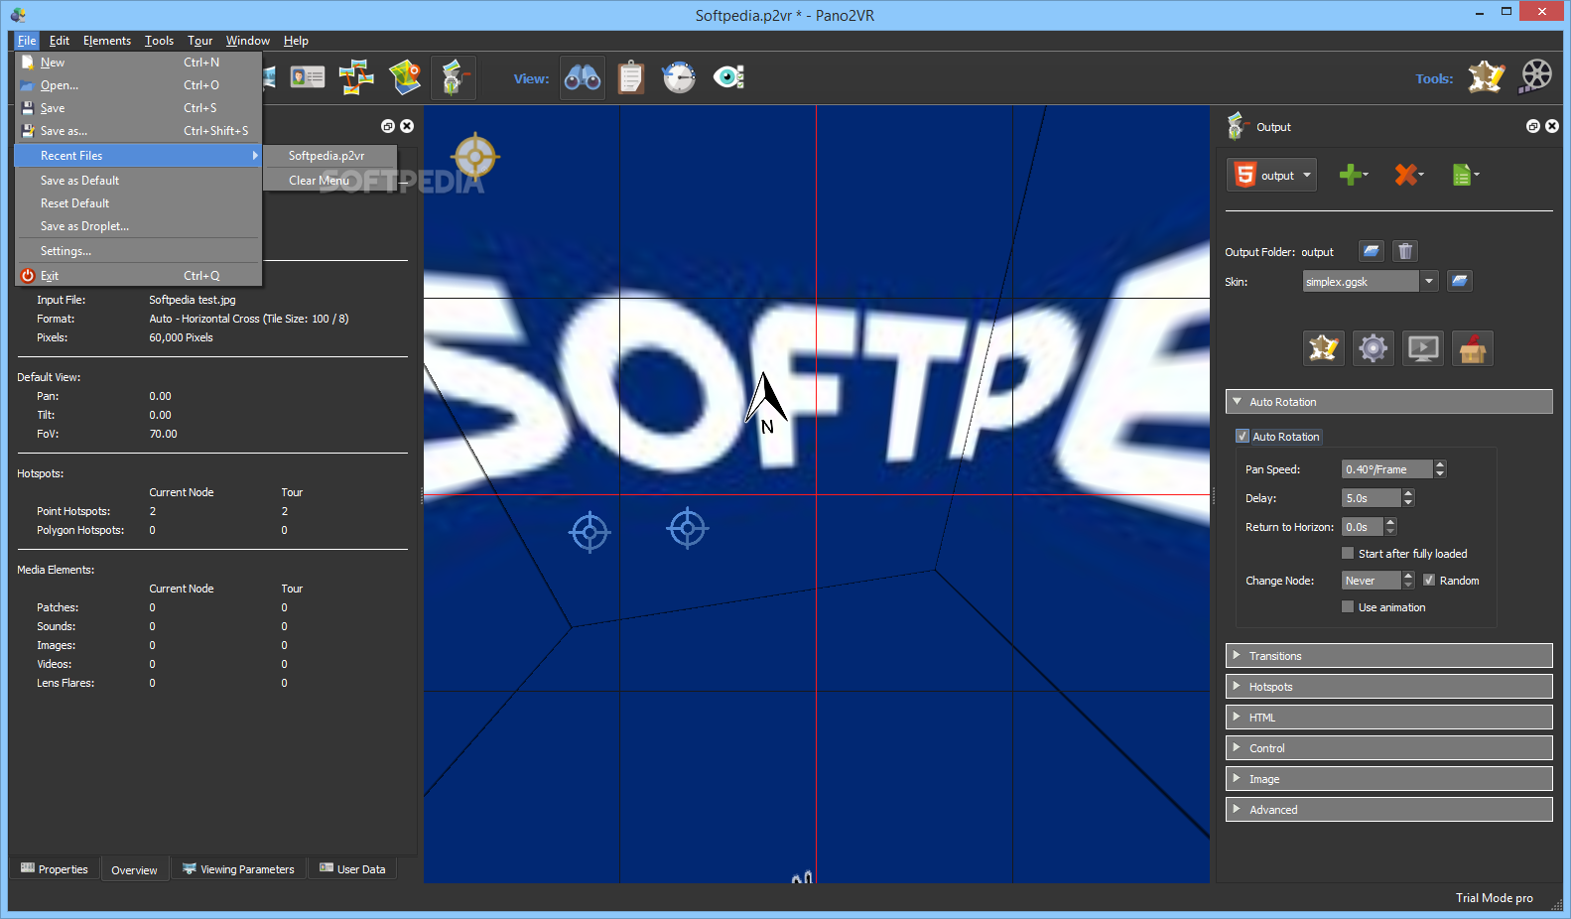Open the Elements menu

[107, 41]
